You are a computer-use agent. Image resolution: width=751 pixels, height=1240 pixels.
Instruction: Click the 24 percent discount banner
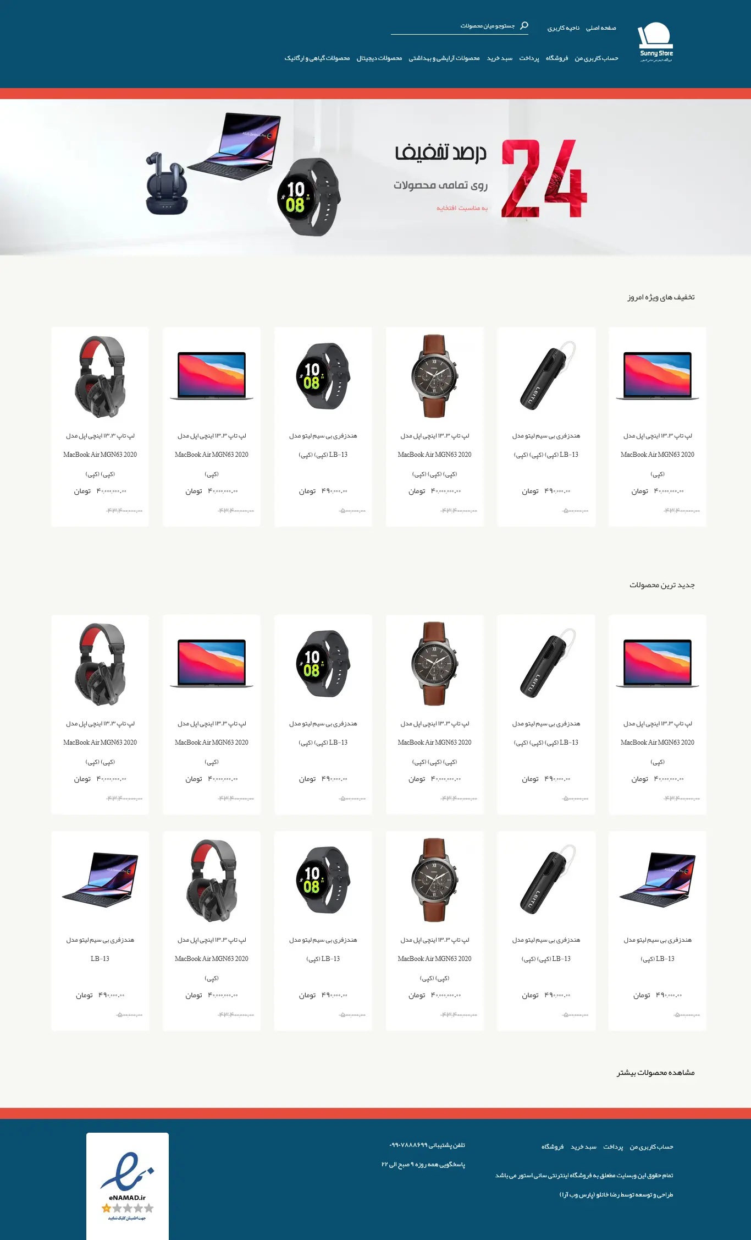click(375, 177)
